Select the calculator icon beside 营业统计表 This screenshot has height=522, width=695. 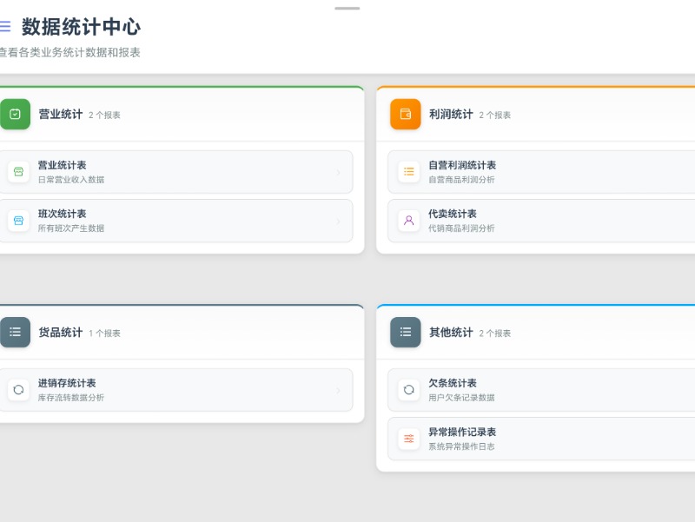[x=17, y=171]
